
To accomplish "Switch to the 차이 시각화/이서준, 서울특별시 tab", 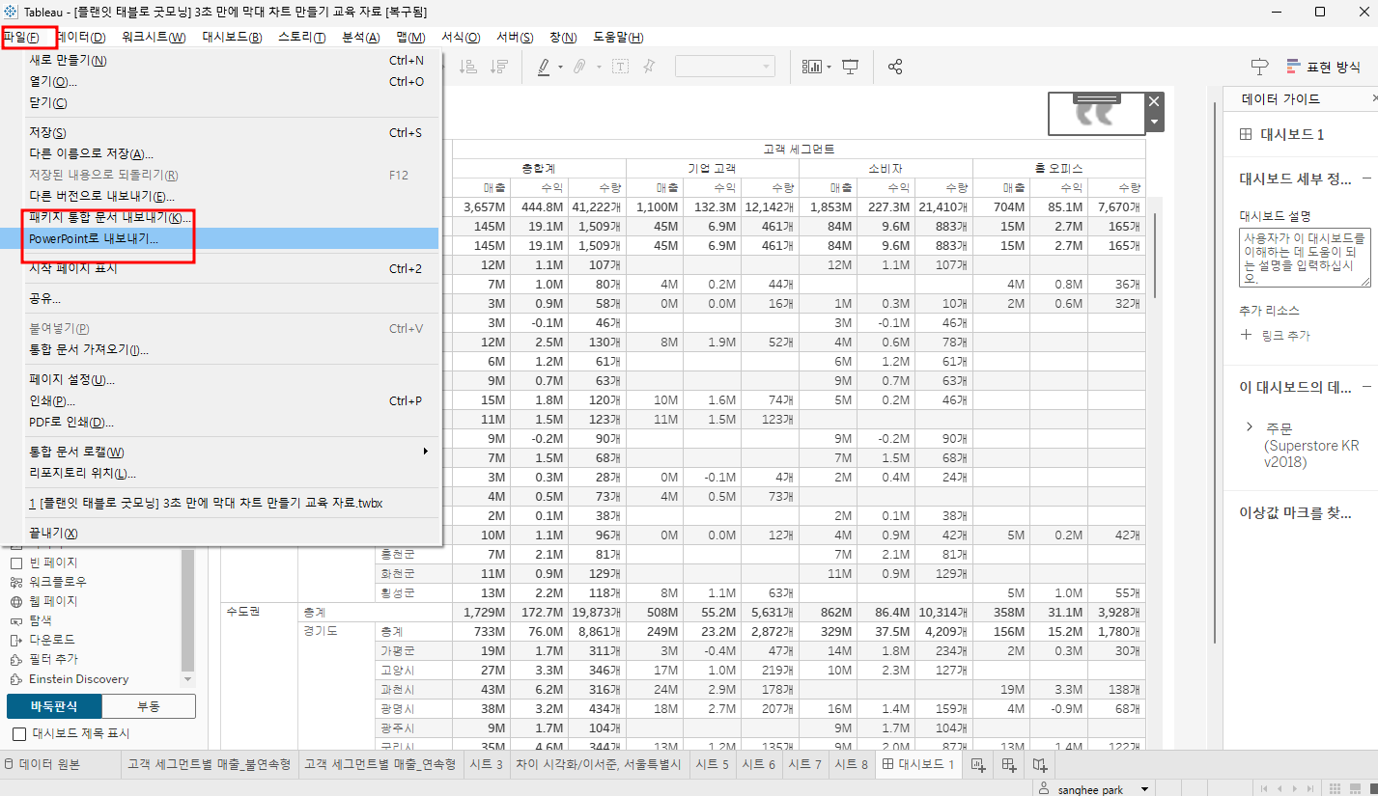I will click(598, 765).
